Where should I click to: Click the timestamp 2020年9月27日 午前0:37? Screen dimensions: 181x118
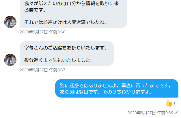point(42,70)
